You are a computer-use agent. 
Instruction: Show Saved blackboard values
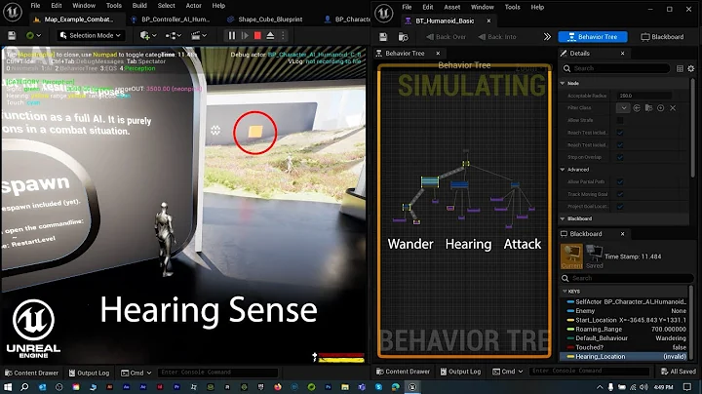pyautogui.click(x=594, y=256)
